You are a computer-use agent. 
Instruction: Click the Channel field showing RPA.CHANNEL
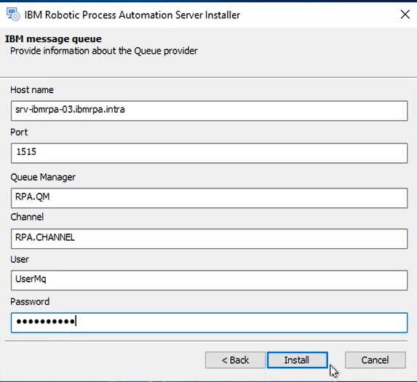click(x=209, y=239)
